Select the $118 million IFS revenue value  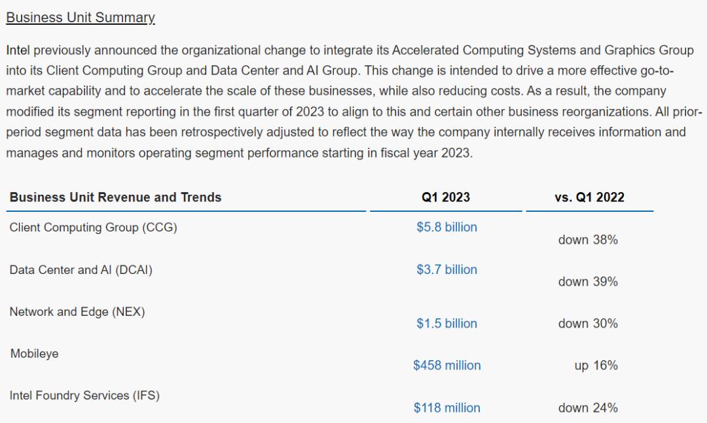(x=447, y=408)
